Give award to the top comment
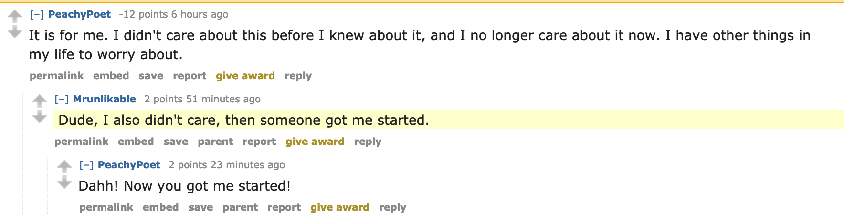 point(245,76)
